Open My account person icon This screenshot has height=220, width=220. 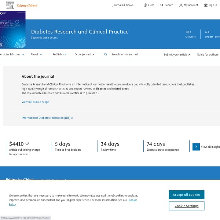pyautogui.click(x=181, y=5)
